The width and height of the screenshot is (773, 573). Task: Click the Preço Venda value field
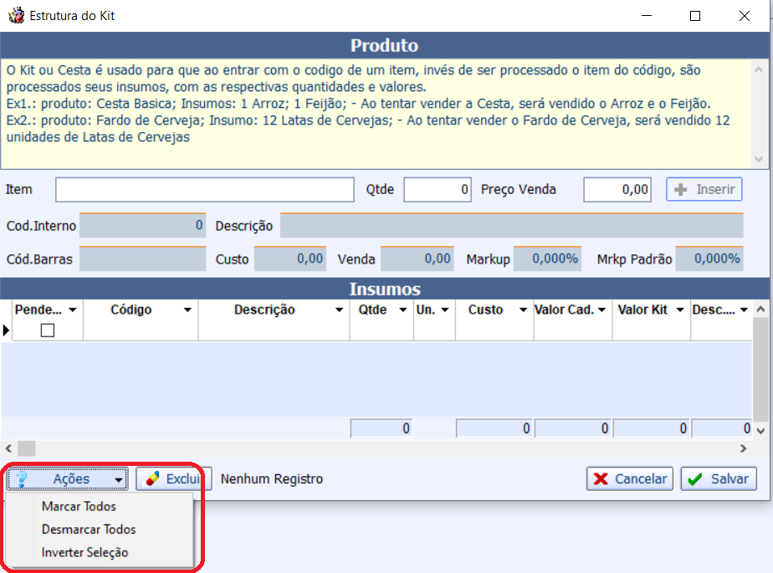point(617,190)
